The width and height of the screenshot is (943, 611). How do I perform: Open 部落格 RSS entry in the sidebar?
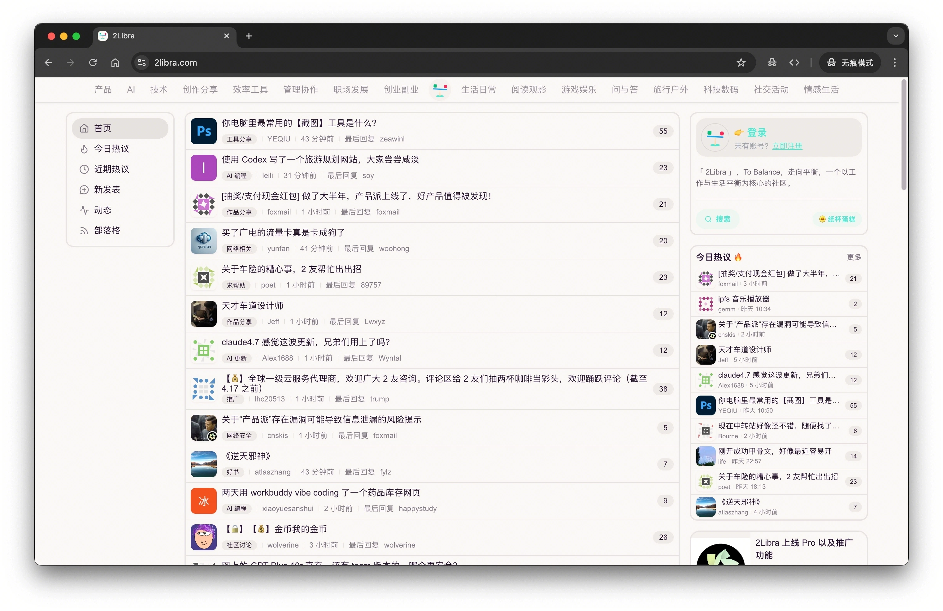coord(107,230)
